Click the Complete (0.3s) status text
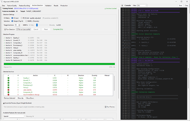This screenshot has height=121, width=190. (58, 29)
